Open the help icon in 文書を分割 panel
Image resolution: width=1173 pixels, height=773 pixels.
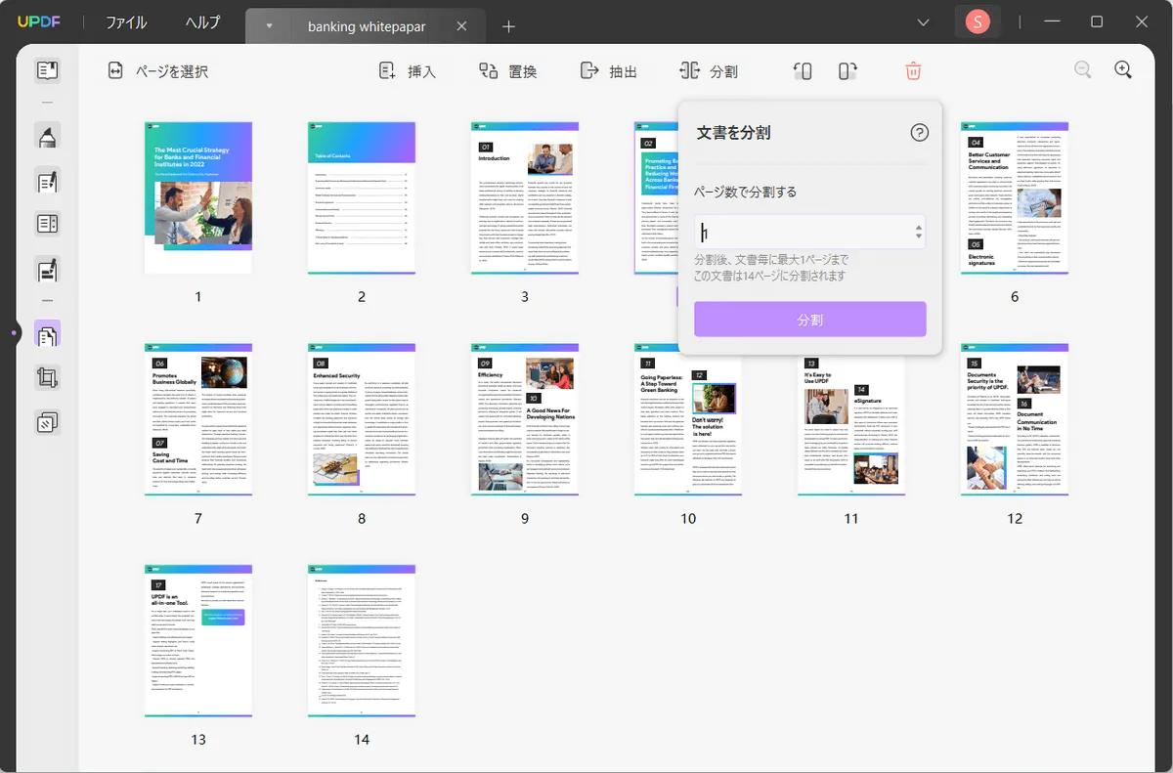pyautogui.click(x=919, y=133)
